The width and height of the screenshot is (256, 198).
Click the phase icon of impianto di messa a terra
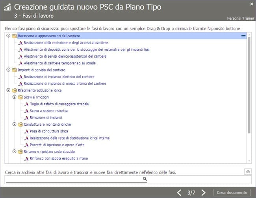[20, 84]
